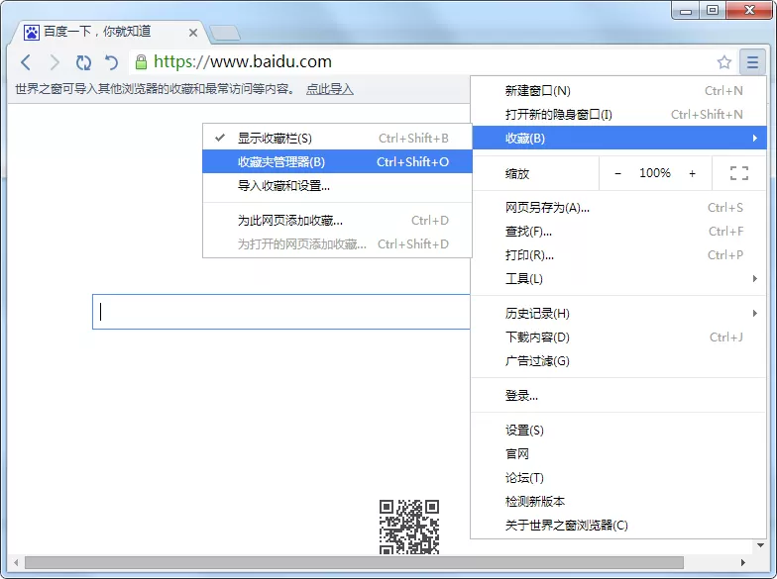Click 官网 menu entry
This screenshot has width=777, height=579.
coord(618,453)
